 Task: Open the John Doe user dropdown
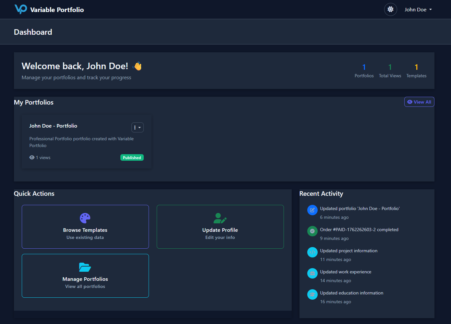[x=418, y=10]
